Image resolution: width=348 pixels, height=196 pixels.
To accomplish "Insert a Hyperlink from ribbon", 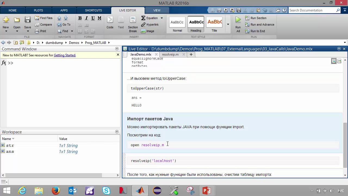I will (150, 24).
